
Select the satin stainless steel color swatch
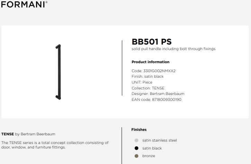136,141
